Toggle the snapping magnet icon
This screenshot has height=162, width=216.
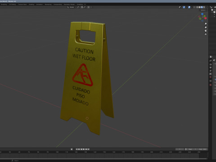(x=82, y=7)
